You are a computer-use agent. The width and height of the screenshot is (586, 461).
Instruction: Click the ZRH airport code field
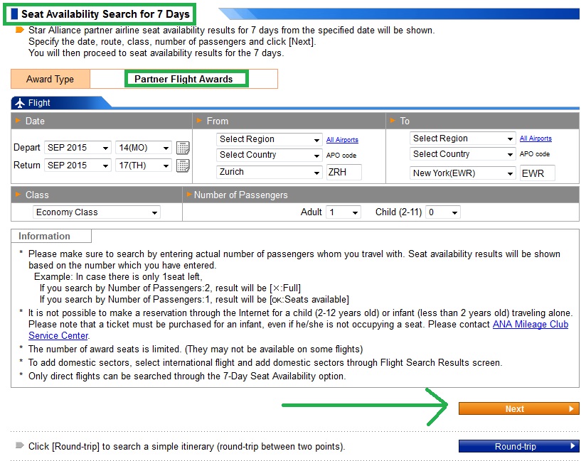click(x=343, y=172)
